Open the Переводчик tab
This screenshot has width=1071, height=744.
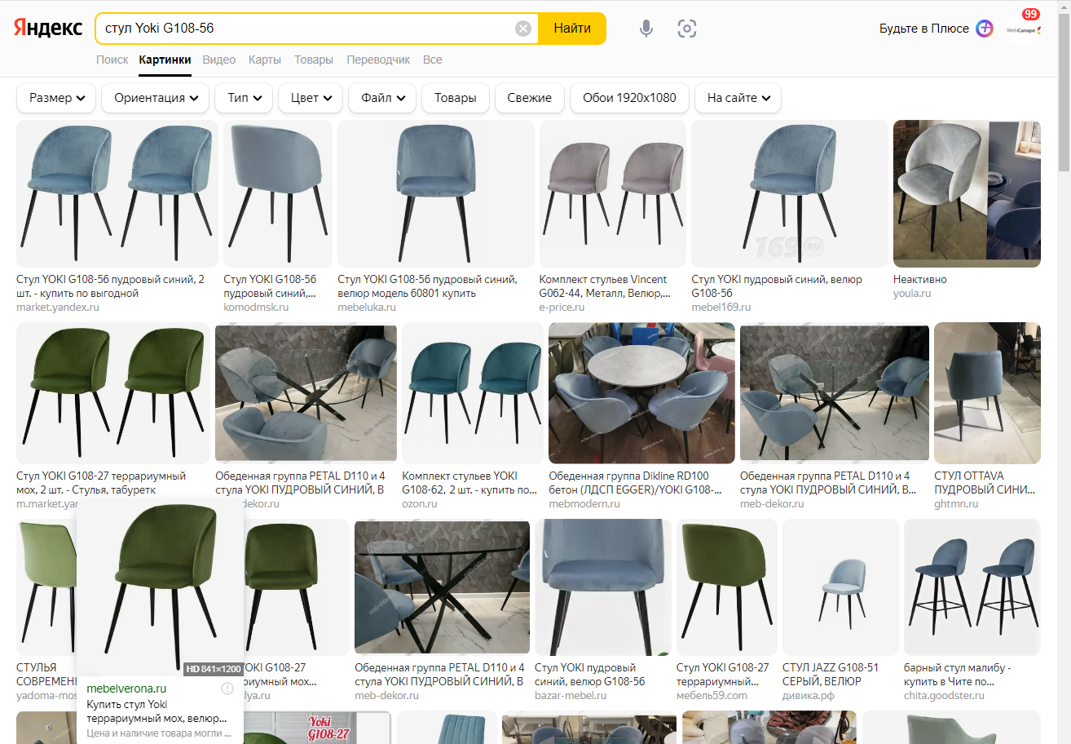(378, 60)
